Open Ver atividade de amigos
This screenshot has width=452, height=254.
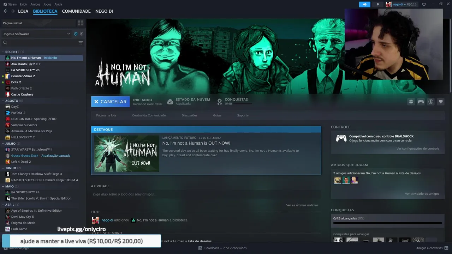point(422,194)
